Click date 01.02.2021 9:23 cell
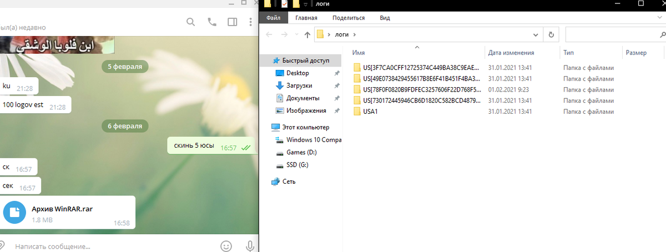Screen dimensions: 666x252 pyautogui.click(x=508, y=89)
